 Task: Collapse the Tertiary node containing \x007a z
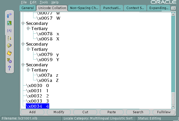pos(28,70)
